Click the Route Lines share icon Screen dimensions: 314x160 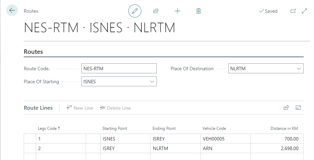pyautogui.click(x=286, y=108)
